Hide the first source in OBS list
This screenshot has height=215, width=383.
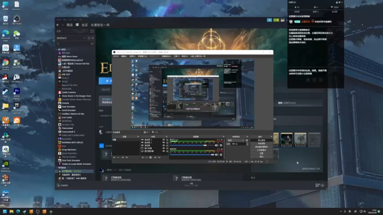tap(164, 140)
